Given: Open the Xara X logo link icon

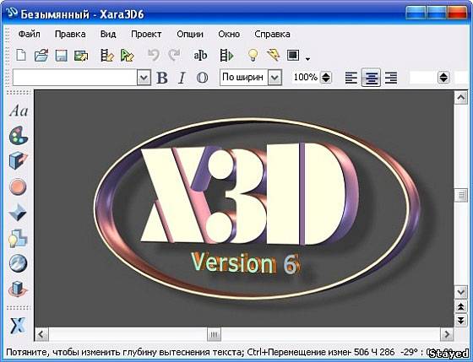Looking at the screenshot, I should 18,326.
